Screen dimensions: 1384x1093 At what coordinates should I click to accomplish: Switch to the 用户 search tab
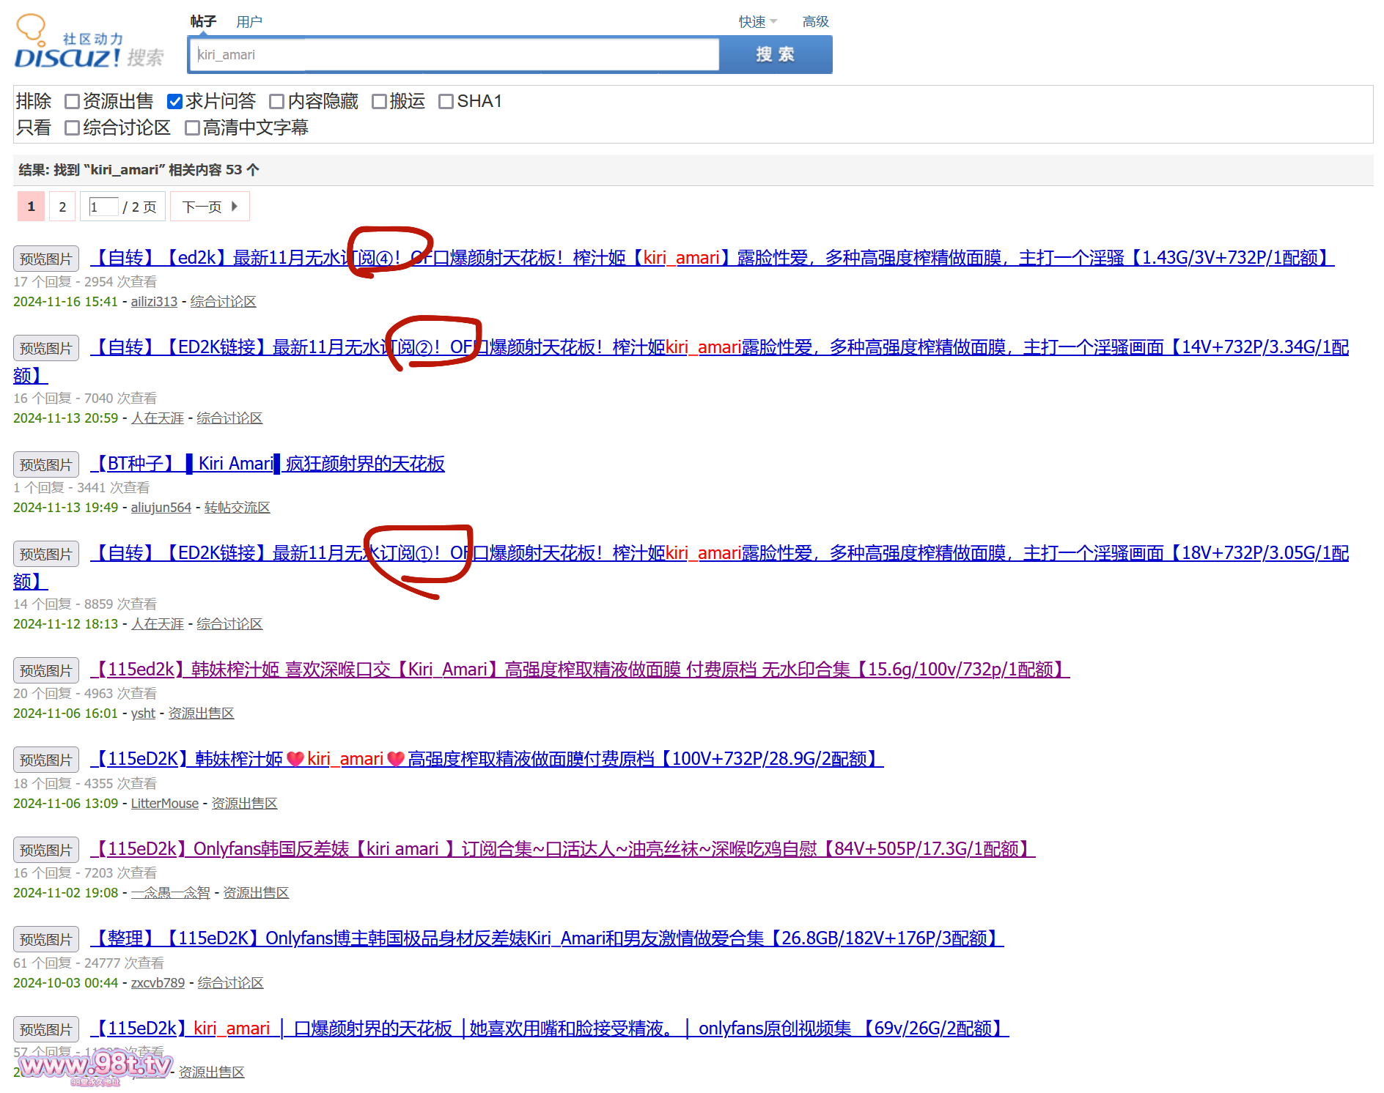coord(249,22)
